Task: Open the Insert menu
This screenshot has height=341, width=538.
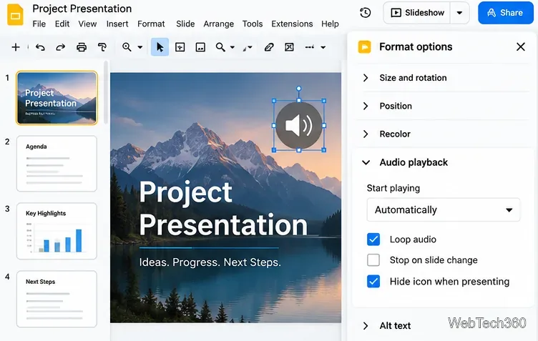Action: pyautogui.click(x=117, y=24)
